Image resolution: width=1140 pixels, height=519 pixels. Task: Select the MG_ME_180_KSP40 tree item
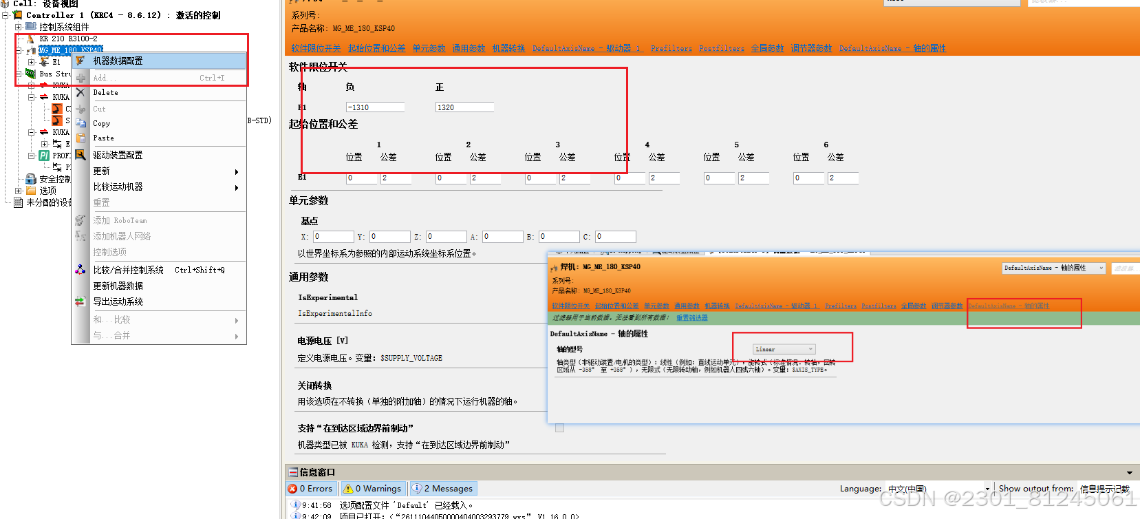70,50
